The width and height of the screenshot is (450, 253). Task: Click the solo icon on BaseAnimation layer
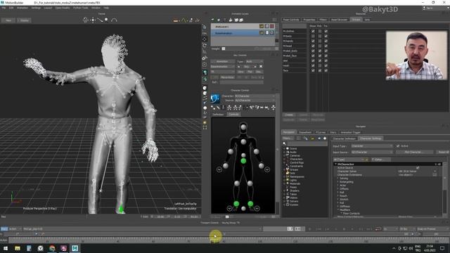click(266, 33)
